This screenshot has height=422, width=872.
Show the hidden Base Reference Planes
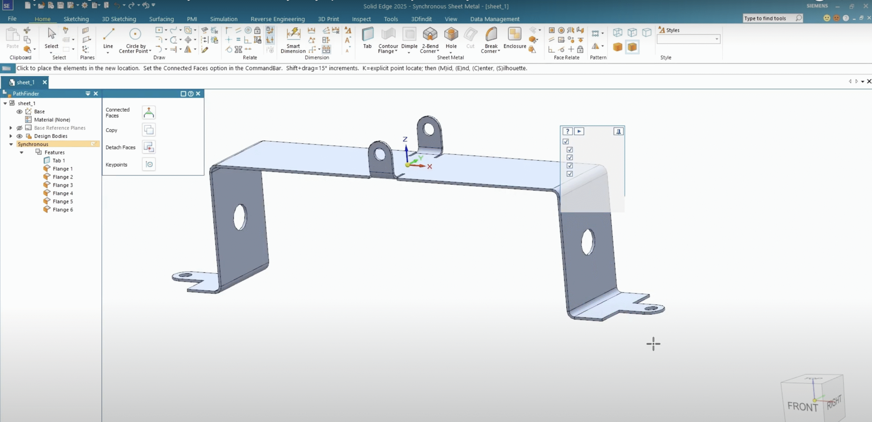coord(19,128)
